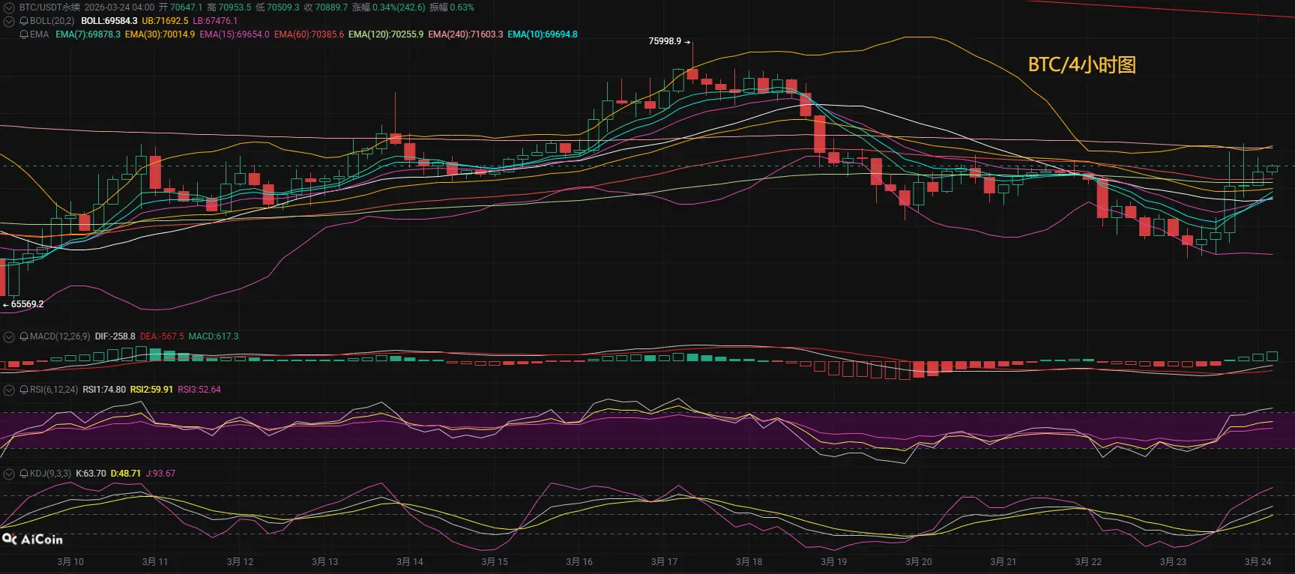This screenshot has width=1295, height=574.
Task: Select the RSI2:59.91 value
Action: [x=151, y=390]
